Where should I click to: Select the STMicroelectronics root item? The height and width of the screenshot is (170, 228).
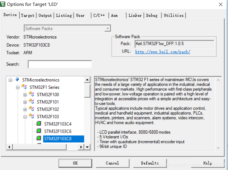pyautogui.click(x=41, y=80)
